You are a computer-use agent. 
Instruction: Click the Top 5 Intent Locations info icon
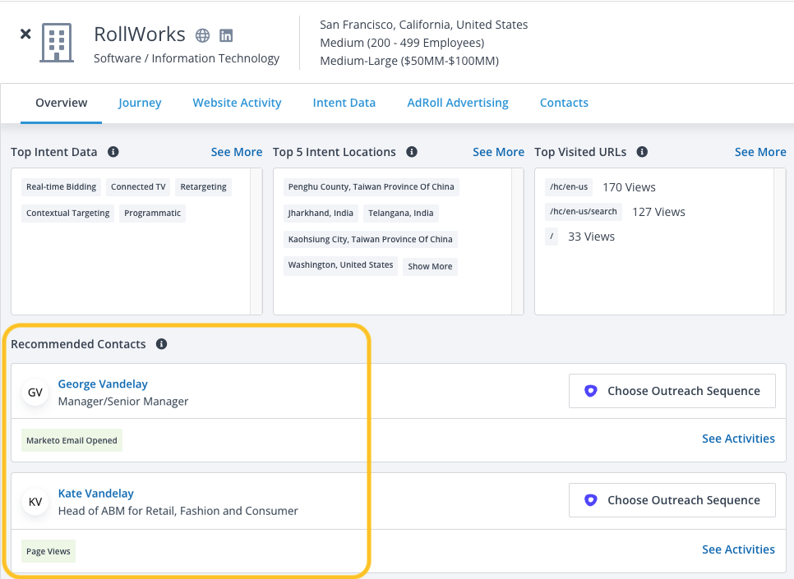pyautogui.click(x=412, y=152)
